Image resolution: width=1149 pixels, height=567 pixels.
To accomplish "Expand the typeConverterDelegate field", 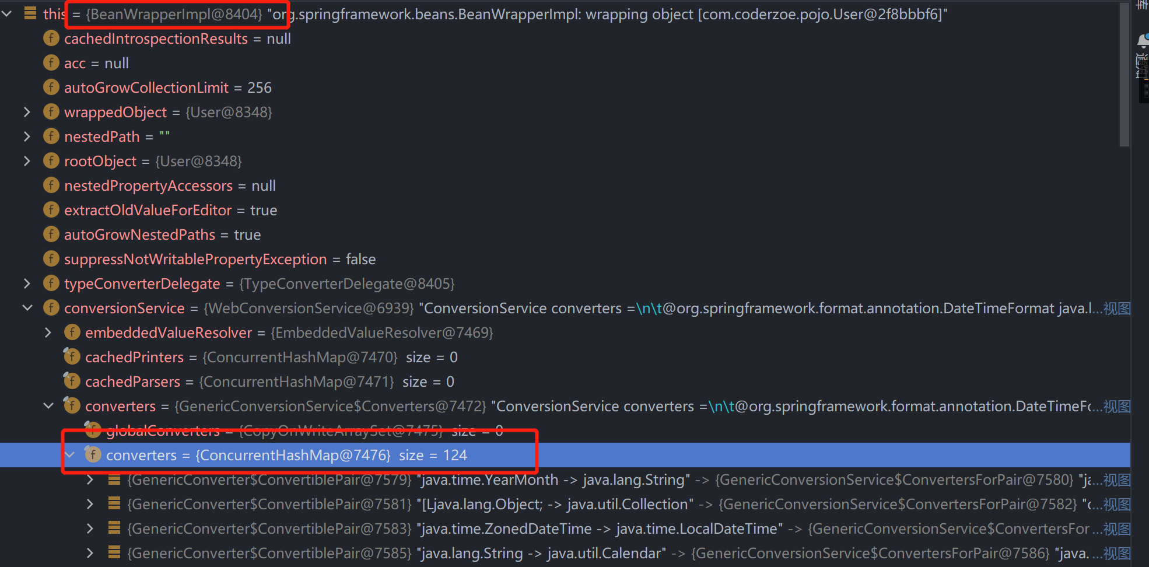I will (x=27, y=283).
